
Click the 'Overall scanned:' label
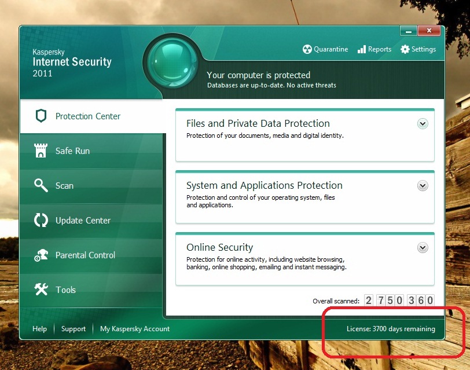point(336,301)
